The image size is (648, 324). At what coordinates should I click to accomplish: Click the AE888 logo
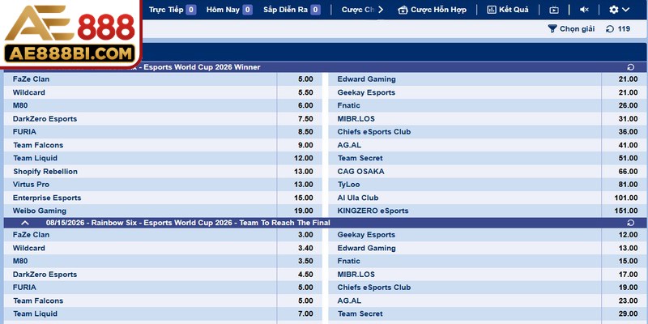click(x=70, y=34)
